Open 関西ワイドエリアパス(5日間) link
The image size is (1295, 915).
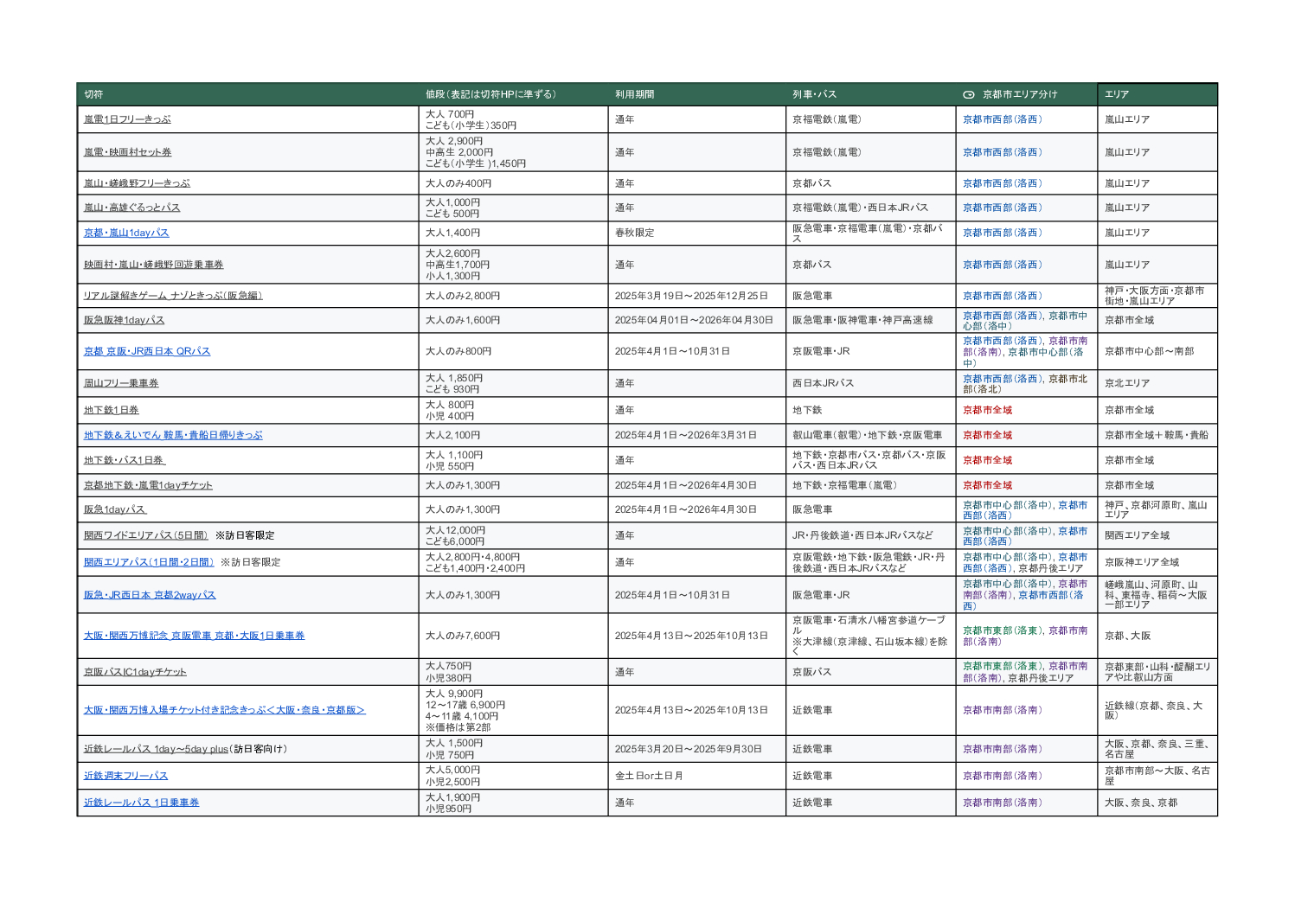pyautogui.click(x=146, y=535)
